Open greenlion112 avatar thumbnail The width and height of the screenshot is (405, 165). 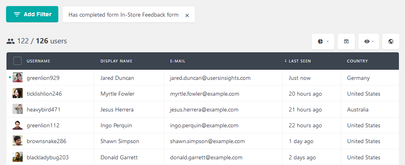[17, 125]
